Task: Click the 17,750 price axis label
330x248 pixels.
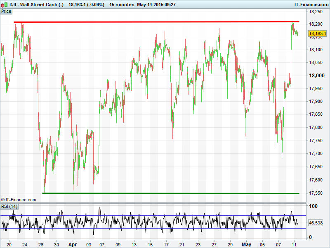Action: coord(316,141)
